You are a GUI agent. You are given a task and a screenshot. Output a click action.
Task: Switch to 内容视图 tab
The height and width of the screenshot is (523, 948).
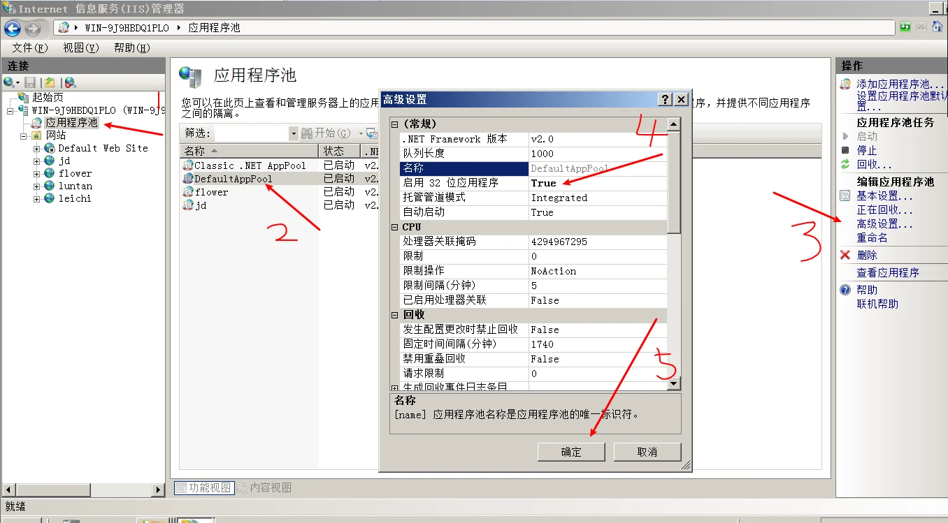click(264, 487)
